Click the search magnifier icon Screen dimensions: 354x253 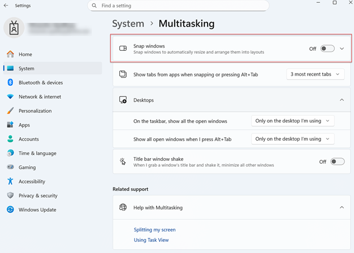(94, 6)
